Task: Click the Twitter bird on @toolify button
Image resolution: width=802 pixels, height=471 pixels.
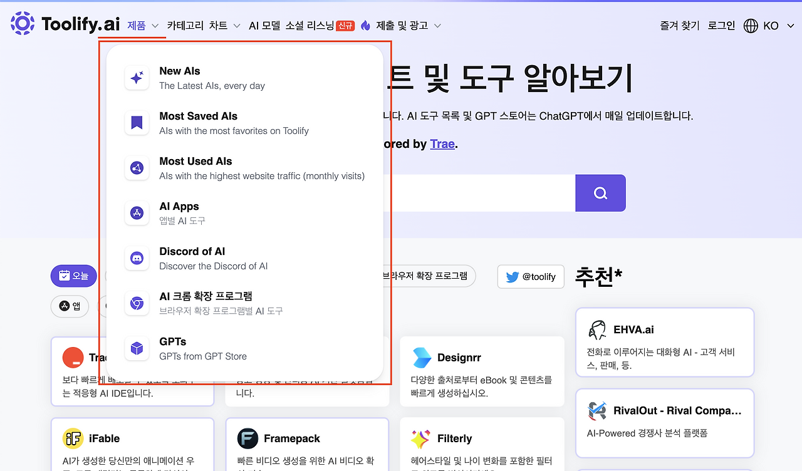Action: tap(512, 276)
